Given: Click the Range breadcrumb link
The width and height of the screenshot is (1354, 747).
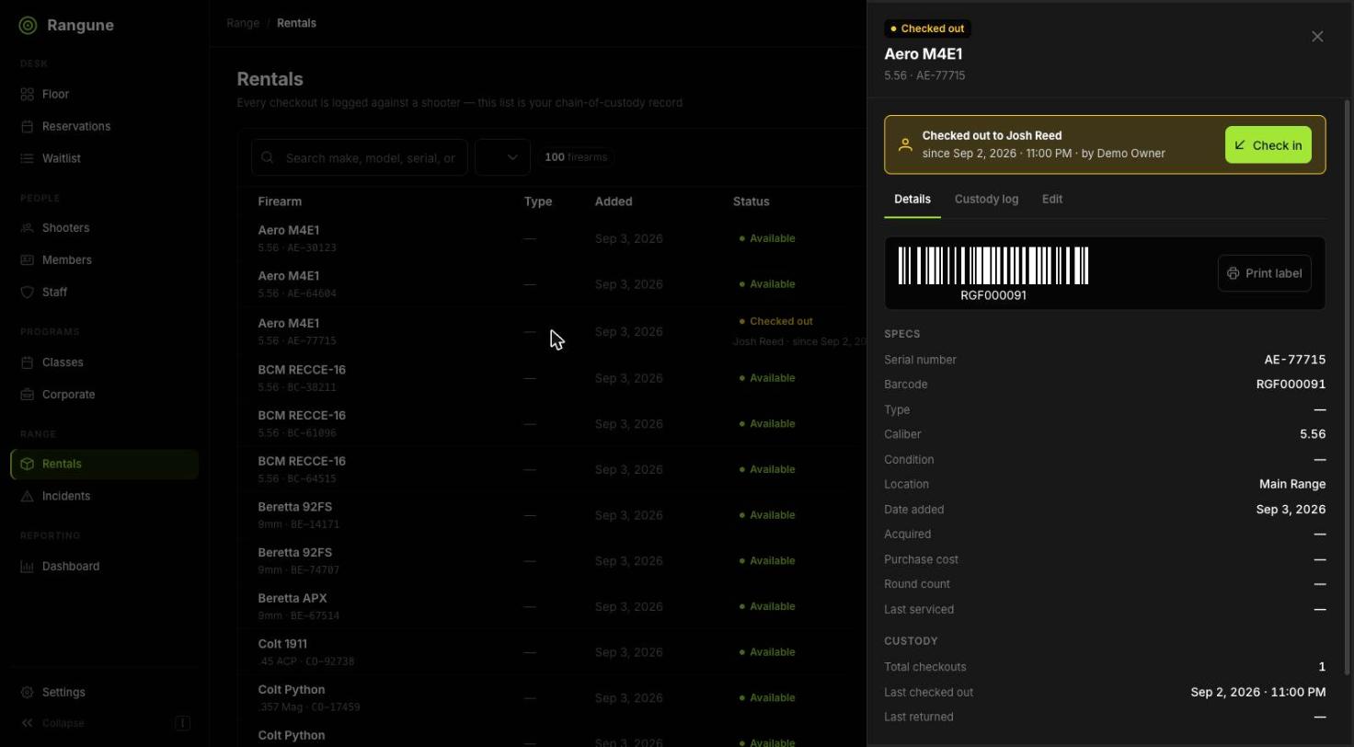Looking at the screenshot, I should point(243,23).
